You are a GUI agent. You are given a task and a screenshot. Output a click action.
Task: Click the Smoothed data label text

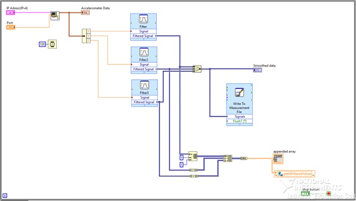tap(264, 65)
